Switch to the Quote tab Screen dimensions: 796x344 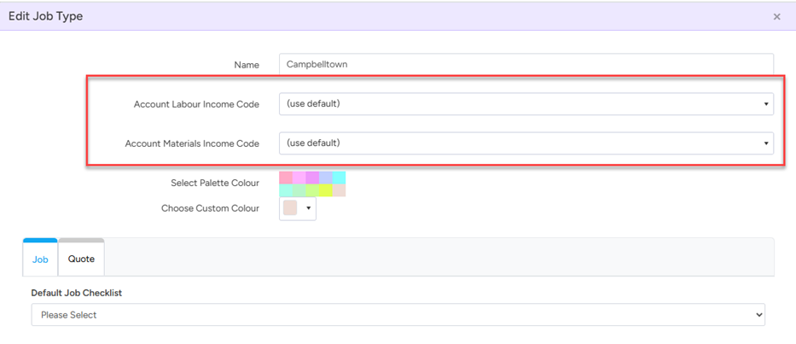(81, 259)
